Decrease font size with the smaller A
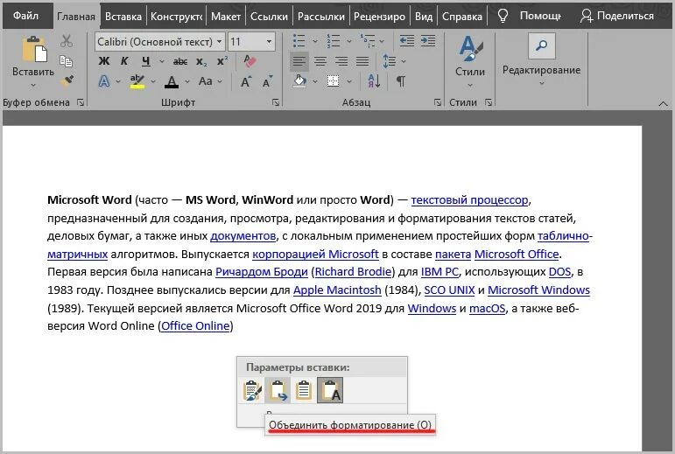 (x=267, y=81)
